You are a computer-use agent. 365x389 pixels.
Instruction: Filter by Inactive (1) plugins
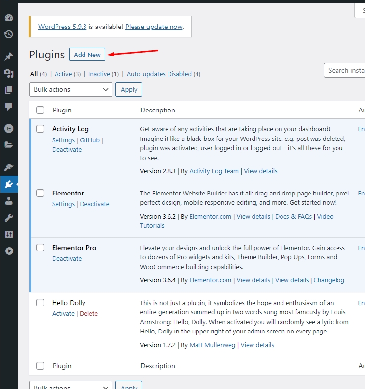tap(104, 74)
